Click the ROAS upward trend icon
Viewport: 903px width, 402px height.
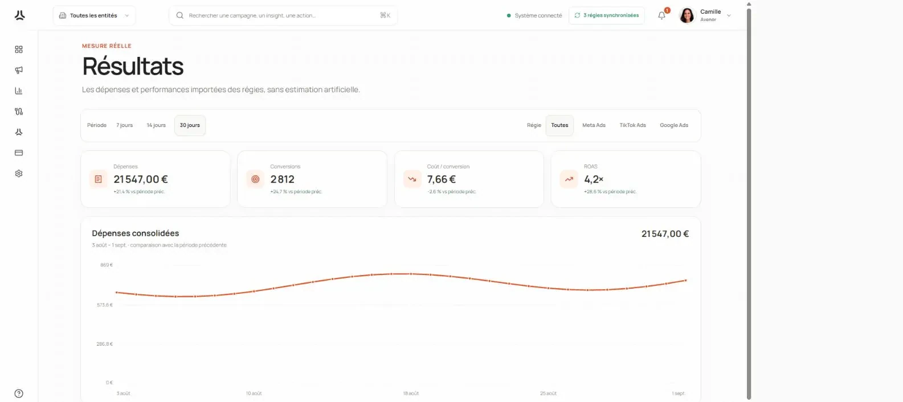click(x=569, y=179)
